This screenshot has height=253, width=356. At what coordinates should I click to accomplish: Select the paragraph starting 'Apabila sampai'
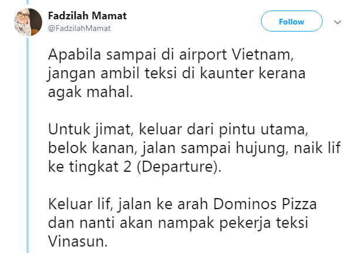pos(177,74)
